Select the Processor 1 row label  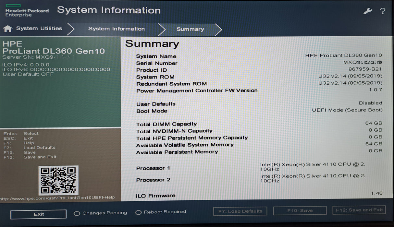click(x=153, y=168)
